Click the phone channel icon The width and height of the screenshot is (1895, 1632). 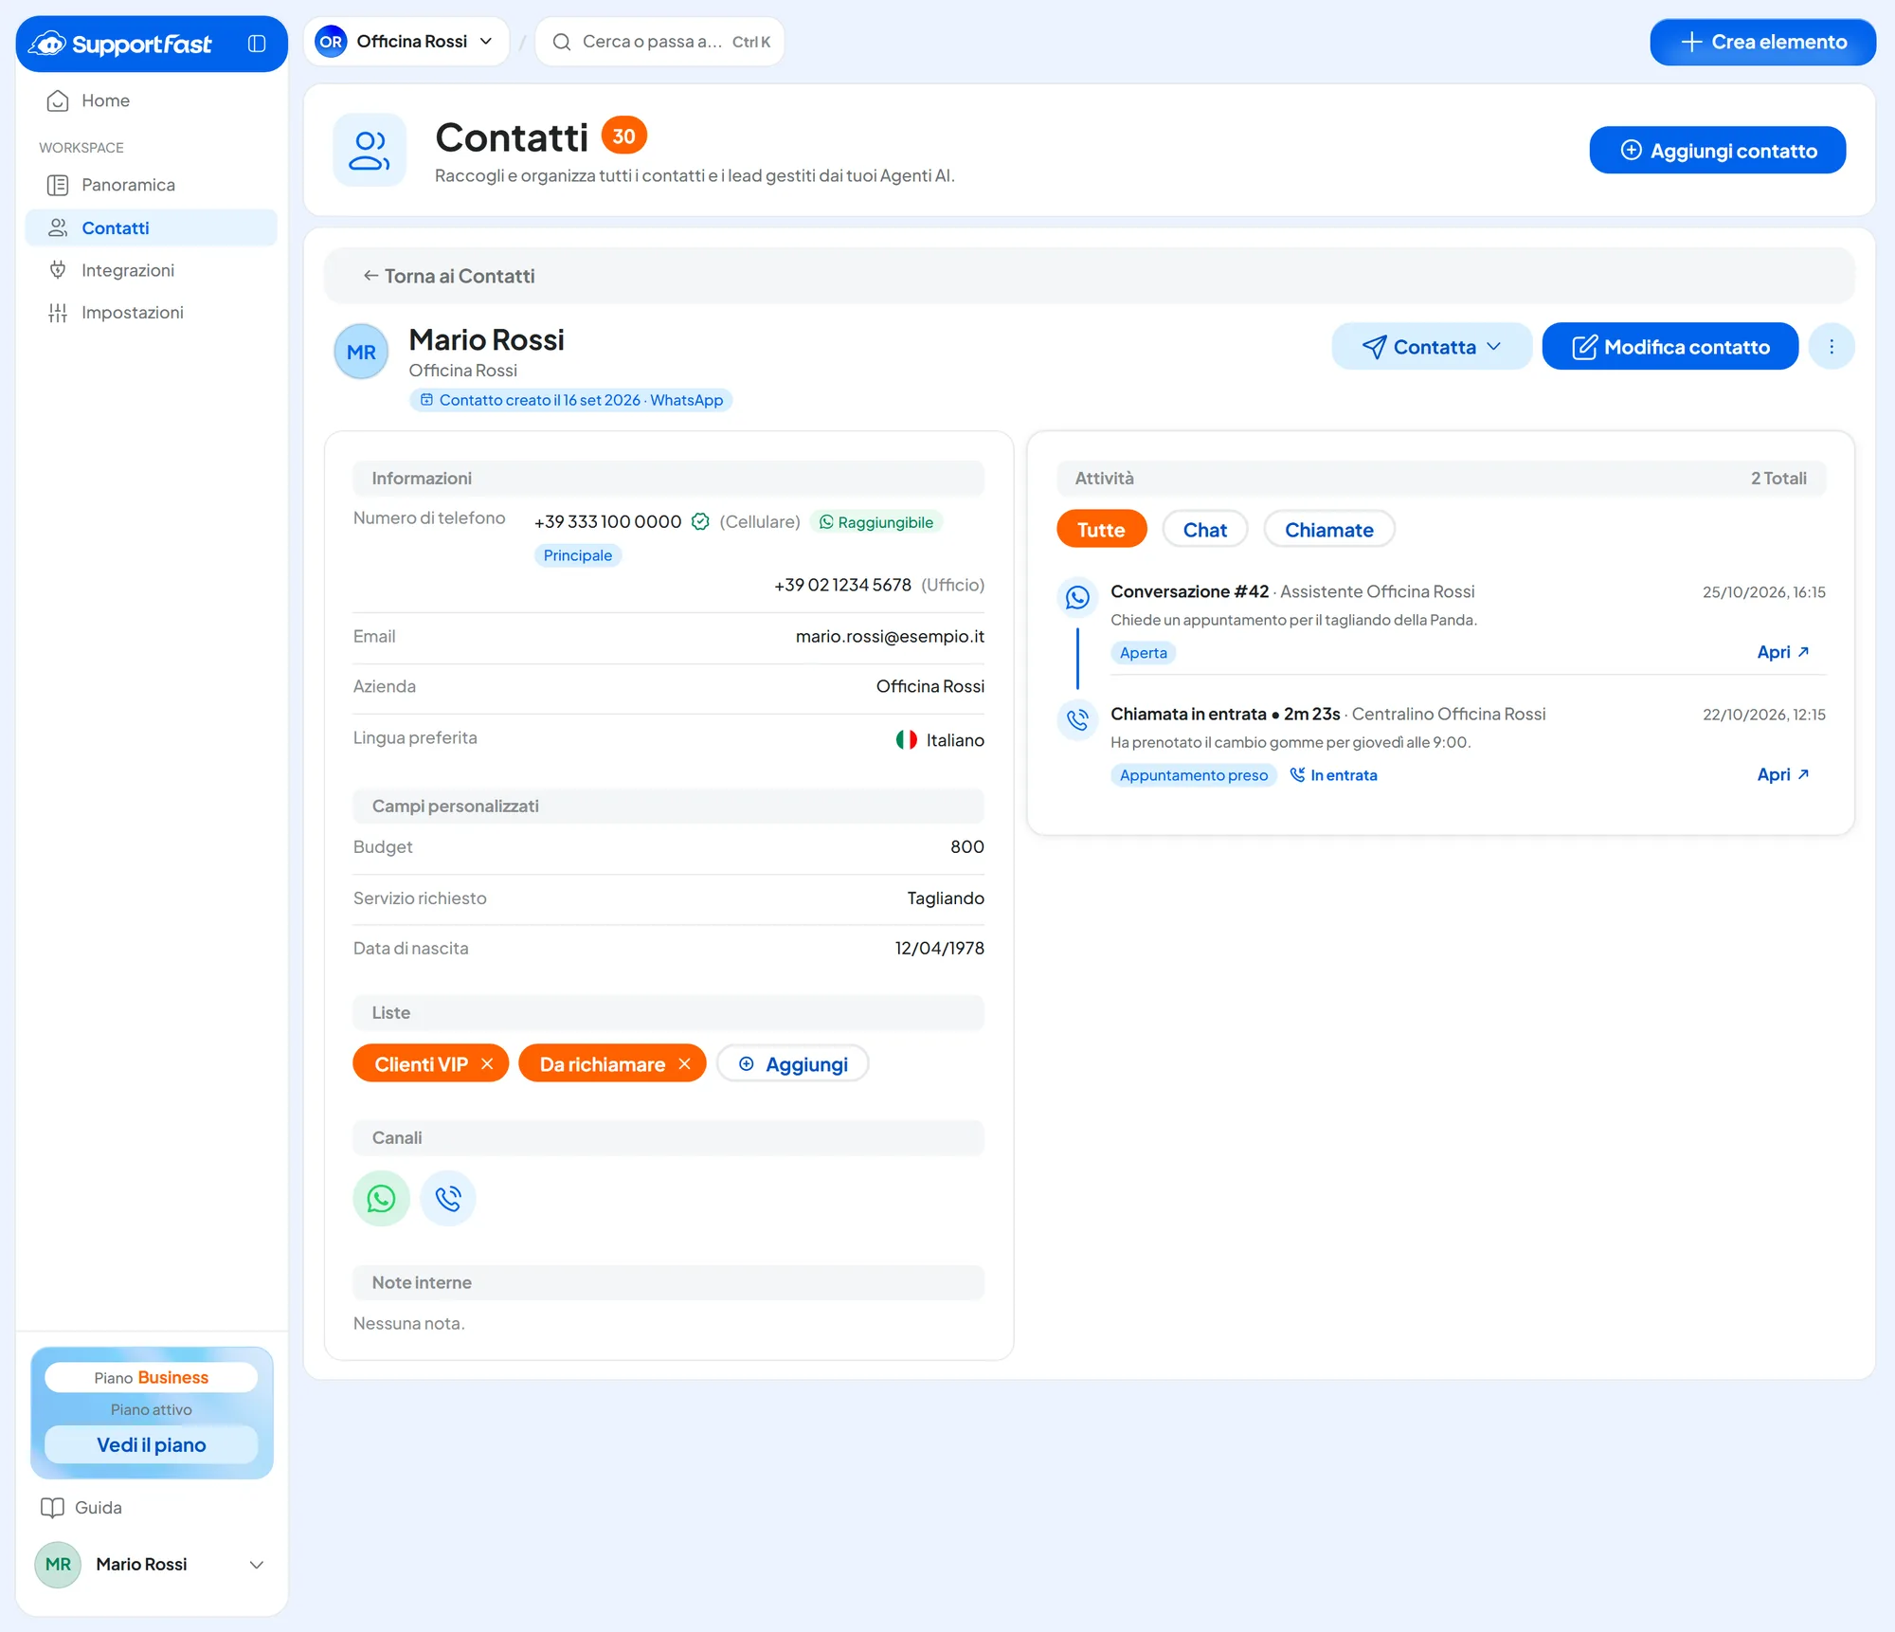coord(447,1198)
